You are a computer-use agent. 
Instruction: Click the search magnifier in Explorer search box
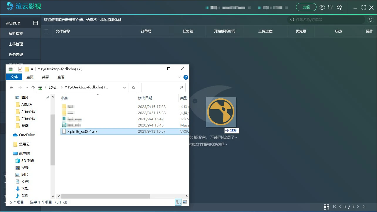pos(181,87)
